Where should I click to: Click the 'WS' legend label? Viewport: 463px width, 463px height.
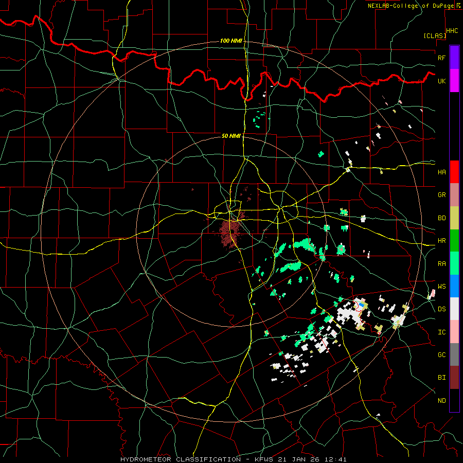441,287
